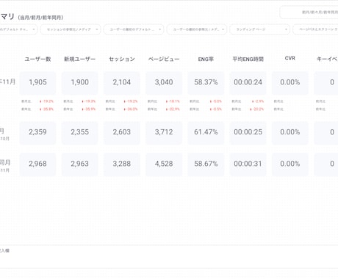The width and height of the screenshot is (338, 279).
Task: Select the 1,900 new users scorecard
Action: pyautogui.click(x=79, y=83)
